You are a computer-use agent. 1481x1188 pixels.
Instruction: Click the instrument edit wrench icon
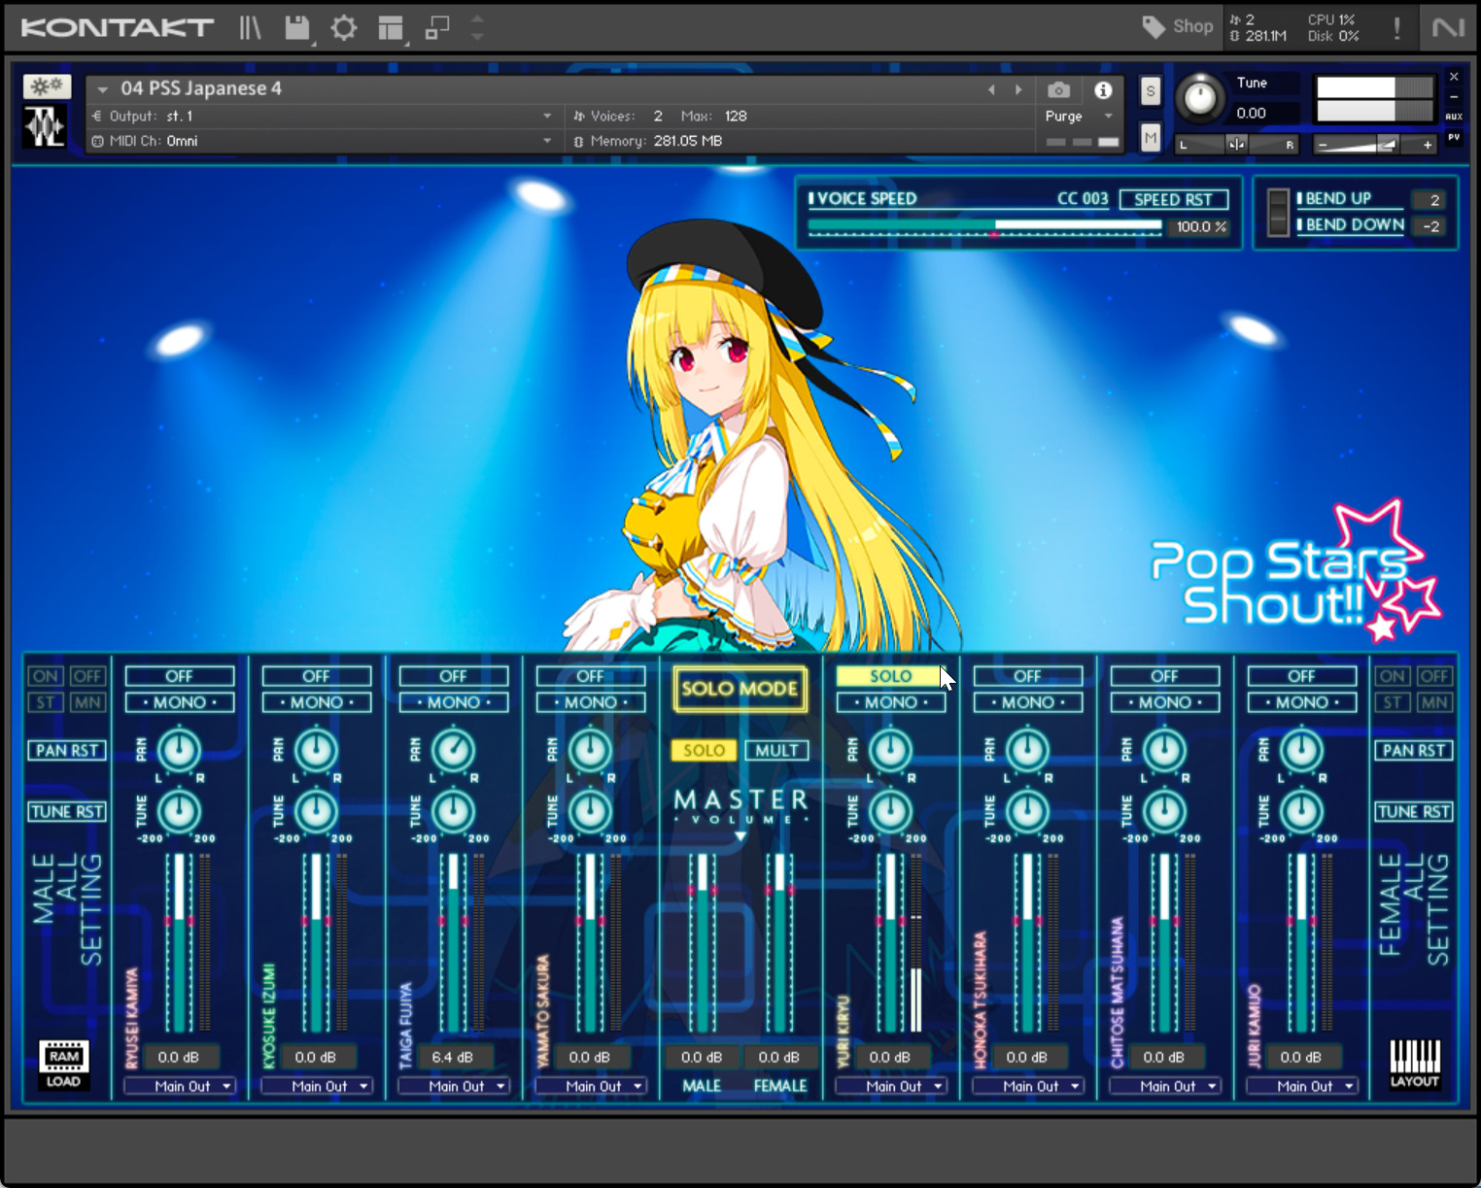(x=47, y=86)
